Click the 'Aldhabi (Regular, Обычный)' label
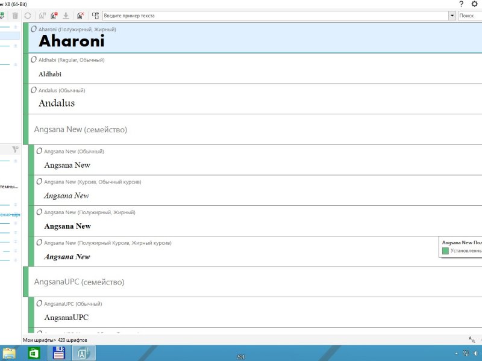The width and height of the screenshot is (482, 361). pyautogui.click(x=71, y=60)
